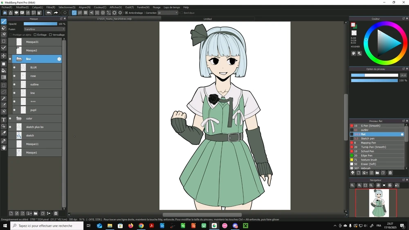Toggle visibility of the color folder

[10, 118]
